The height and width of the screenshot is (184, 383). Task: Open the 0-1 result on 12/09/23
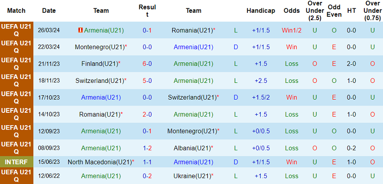[147, 131]
